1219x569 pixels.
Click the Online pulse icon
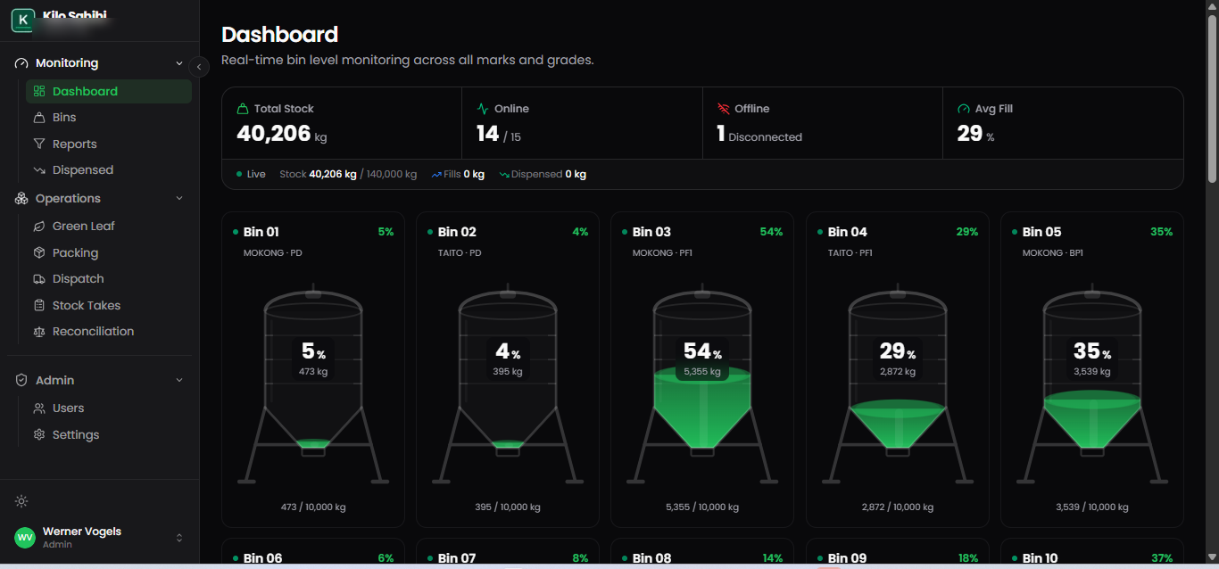pyautogui.click(x=483, y=109)
